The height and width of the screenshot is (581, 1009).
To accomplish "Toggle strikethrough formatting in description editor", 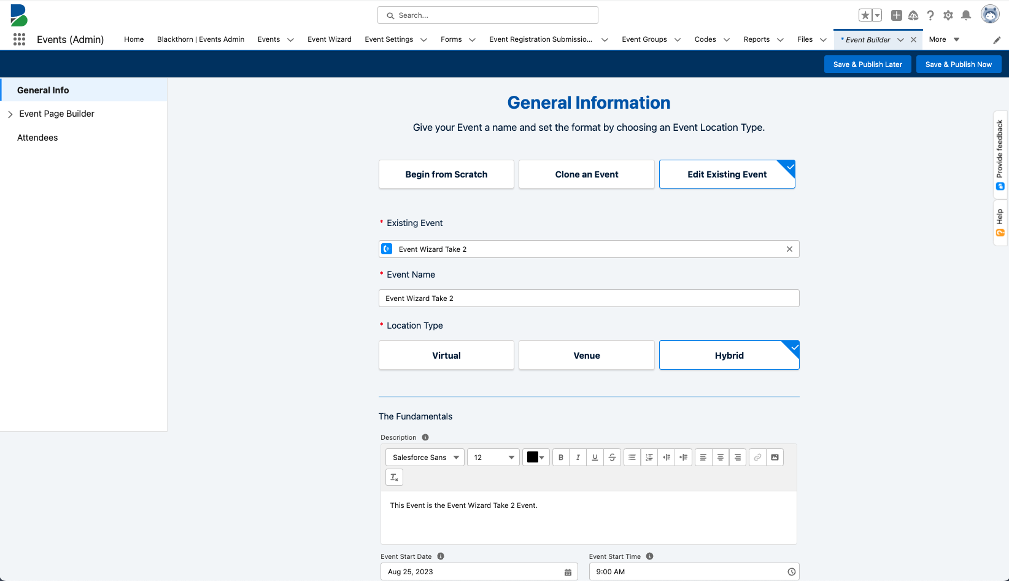I will (x=613, y=458).
